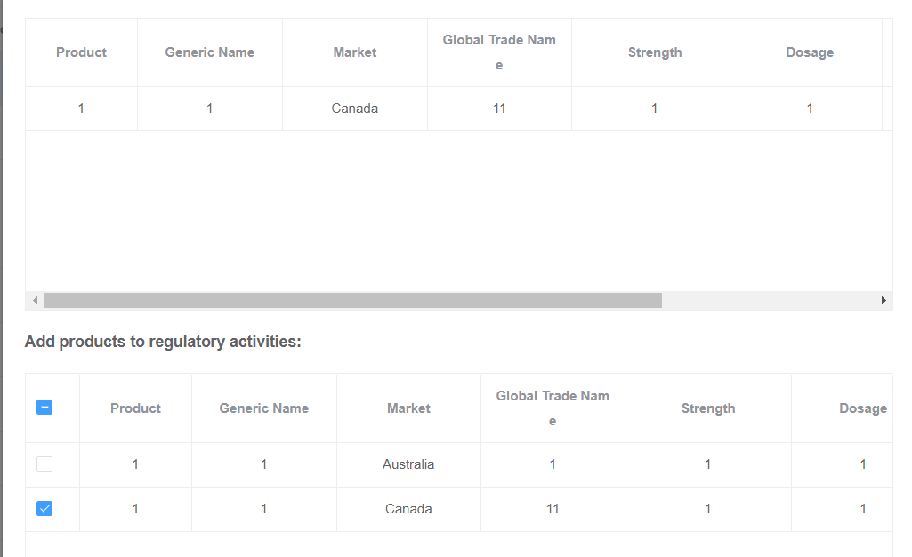This screenshot has height=557, width=912.
Task: Click the Strength header in top table
Action: point(654,52)
